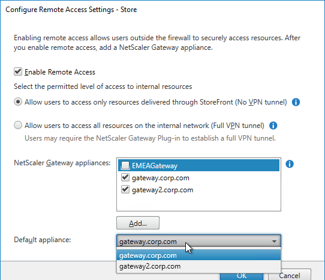The image size is (325, 280).
Task: Click info icon beside Full VPN tunnel option
Action: 273,126
